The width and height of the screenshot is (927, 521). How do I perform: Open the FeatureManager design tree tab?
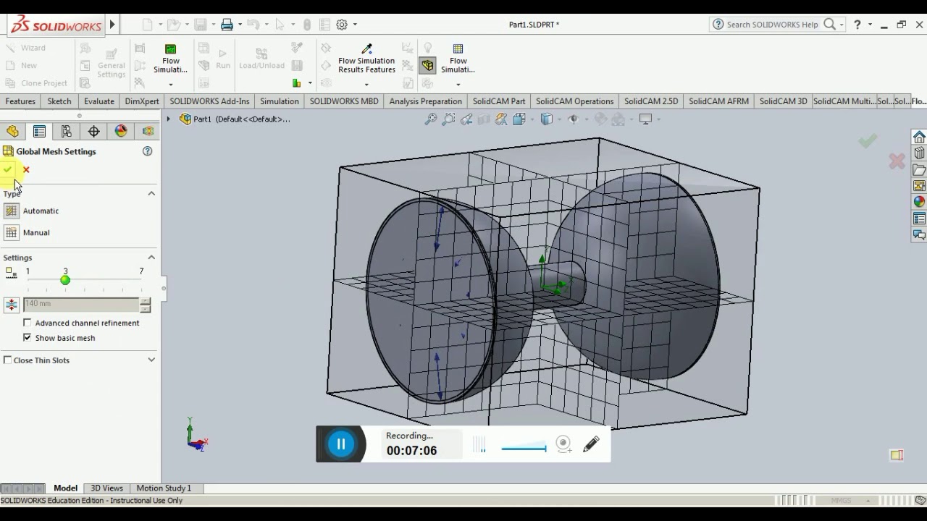point(12,131)
